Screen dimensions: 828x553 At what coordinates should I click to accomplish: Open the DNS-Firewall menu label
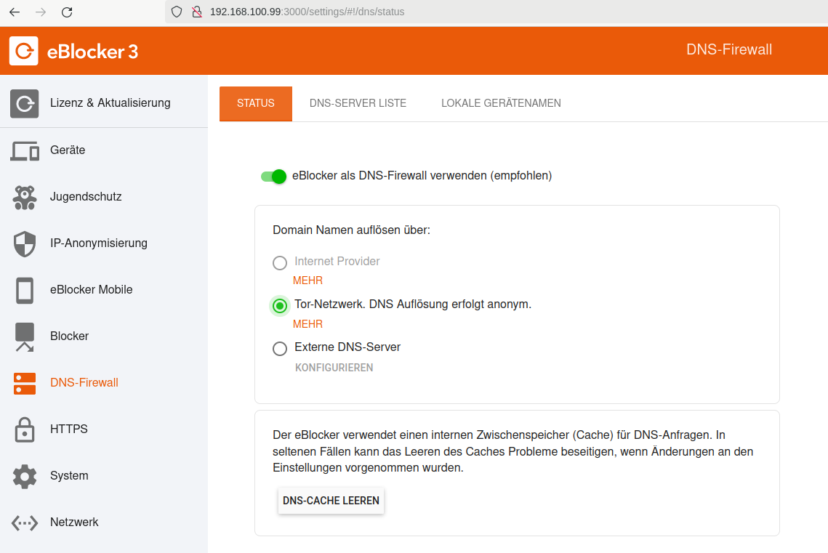click(84, 382)
